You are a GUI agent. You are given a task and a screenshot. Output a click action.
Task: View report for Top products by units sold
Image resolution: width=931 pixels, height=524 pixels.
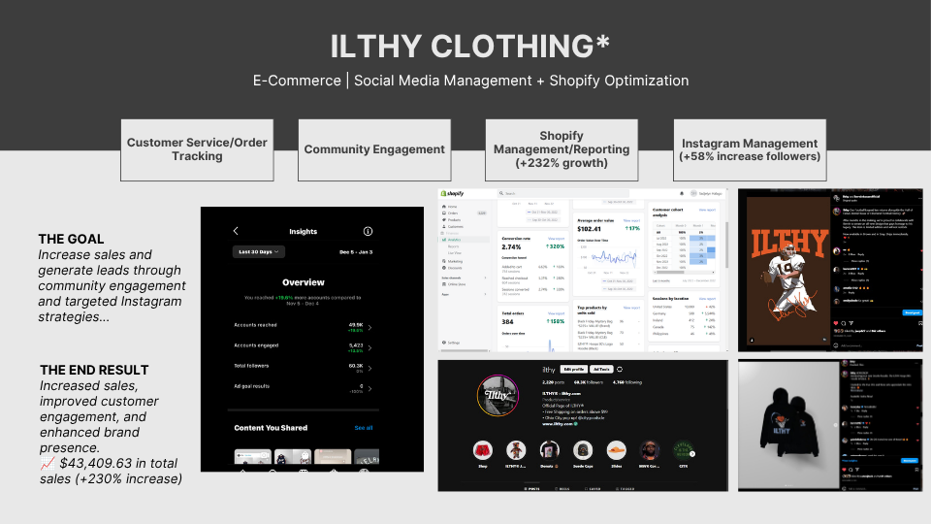[x=631, y=308]
